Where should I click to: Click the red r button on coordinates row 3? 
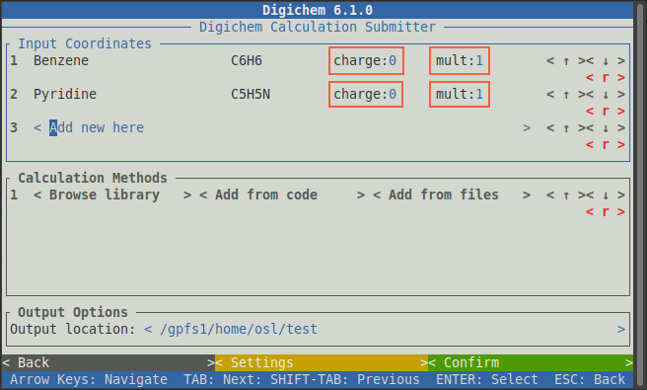606,144
